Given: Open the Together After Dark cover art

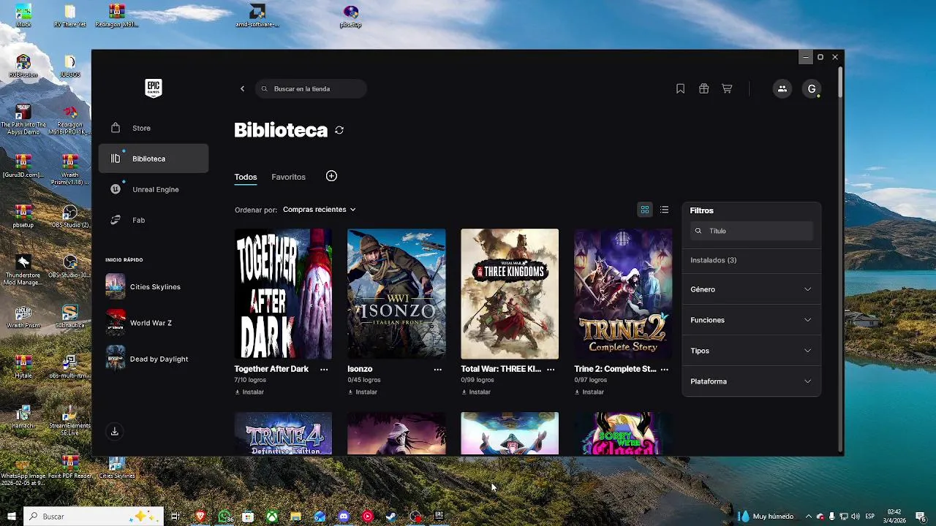Looking at the screenshot, I should (283, 294).
